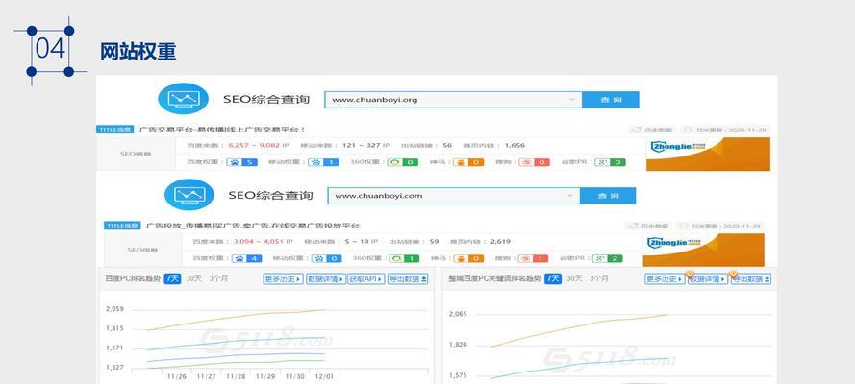
Task: Click the 11/26 date on the chart axis
Action: (176, 376)
